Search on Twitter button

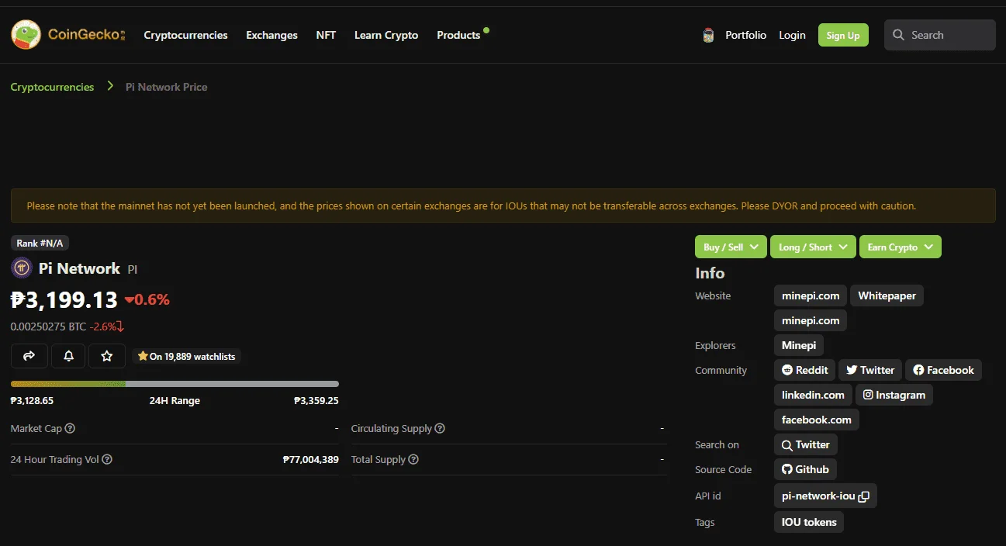click(806, 444)
